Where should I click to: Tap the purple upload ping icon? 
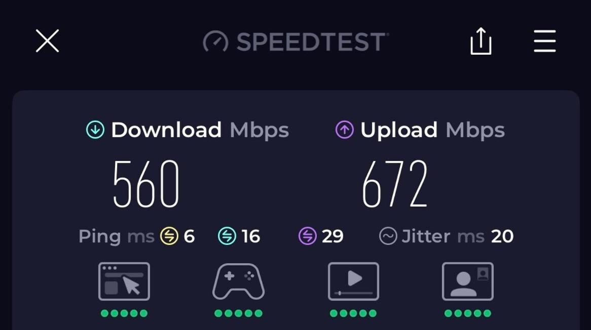[308, 236]
